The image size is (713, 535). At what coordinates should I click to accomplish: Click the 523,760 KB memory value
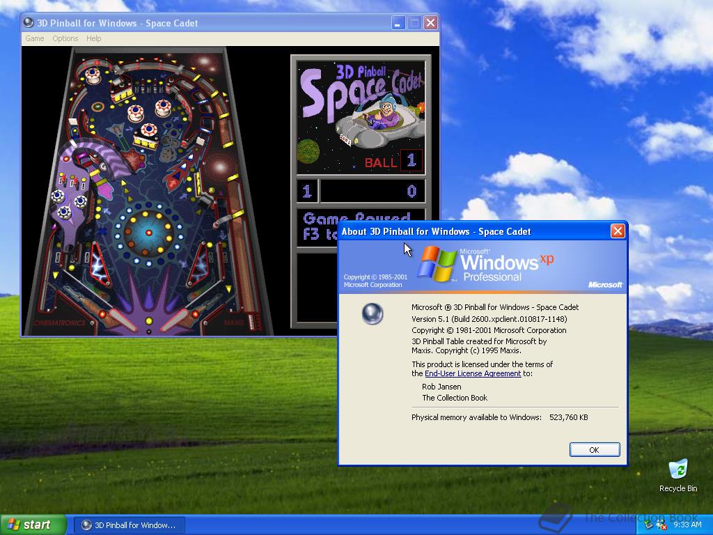pos(568,417)
